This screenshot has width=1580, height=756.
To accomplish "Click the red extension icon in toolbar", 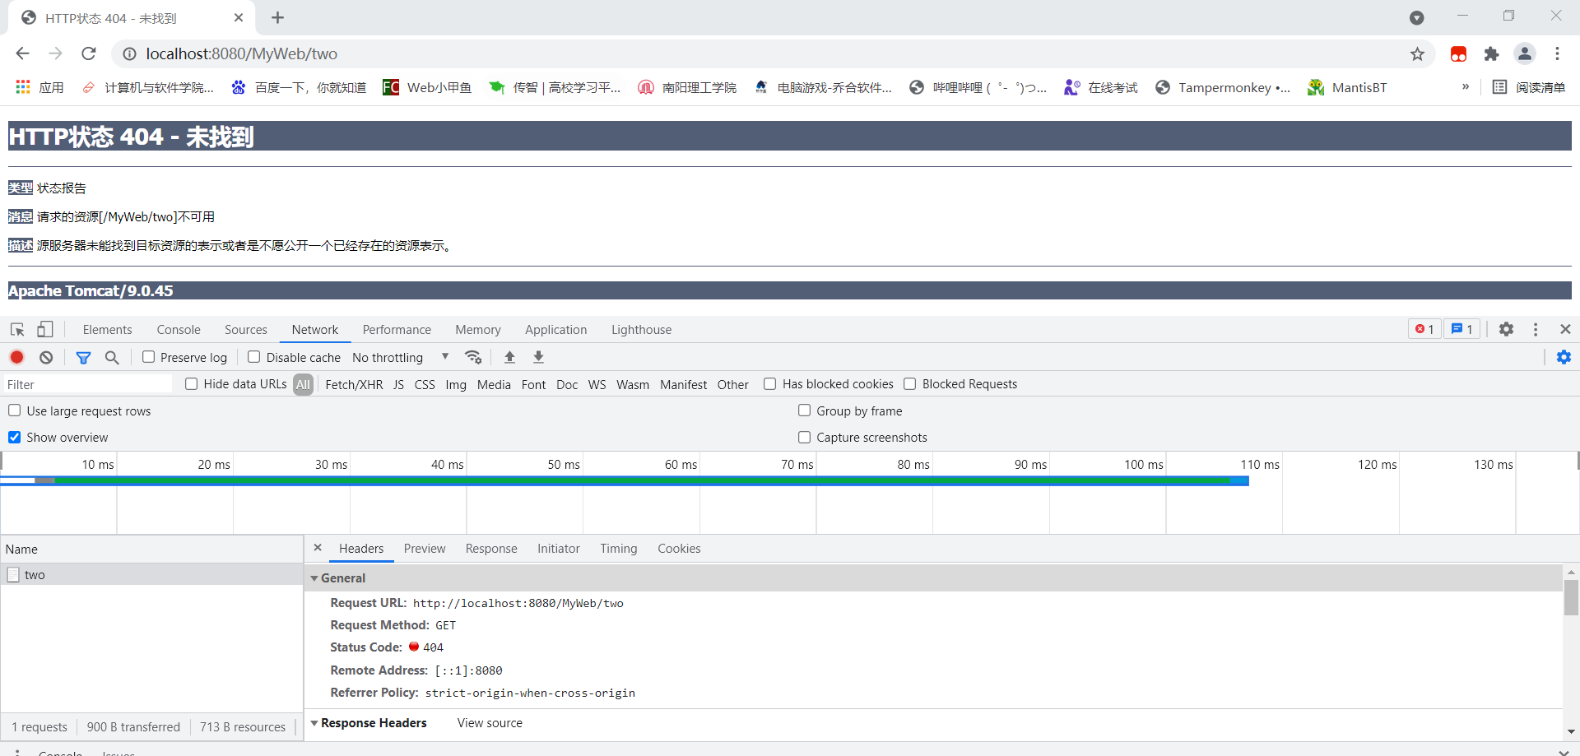I will tap(1458, 53).
